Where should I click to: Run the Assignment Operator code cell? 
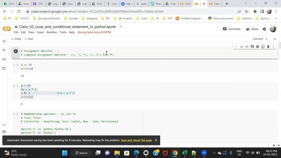tap(16, 51)
